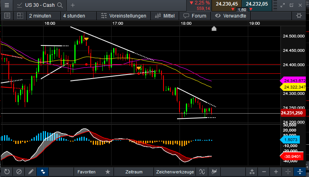This screenshot has height=177, width=309.
Task: Click the chart line icon before US 30
Action: 19,5
